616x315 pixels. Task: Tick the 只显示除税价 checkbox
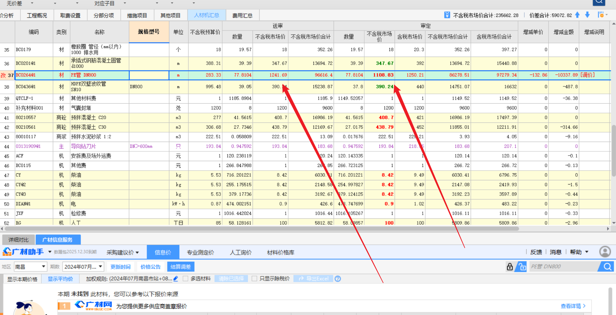tap(254, 279)
